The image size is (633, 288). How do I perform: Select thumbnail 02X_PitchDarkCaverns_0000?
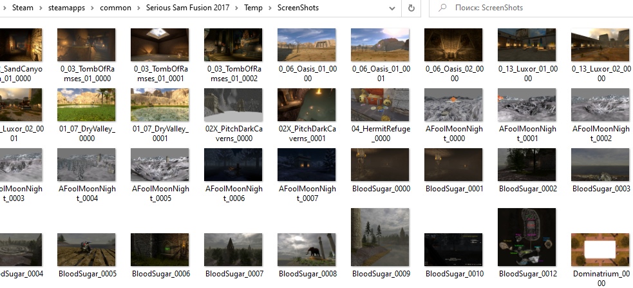pyautogui.click(x=233, y=105)
